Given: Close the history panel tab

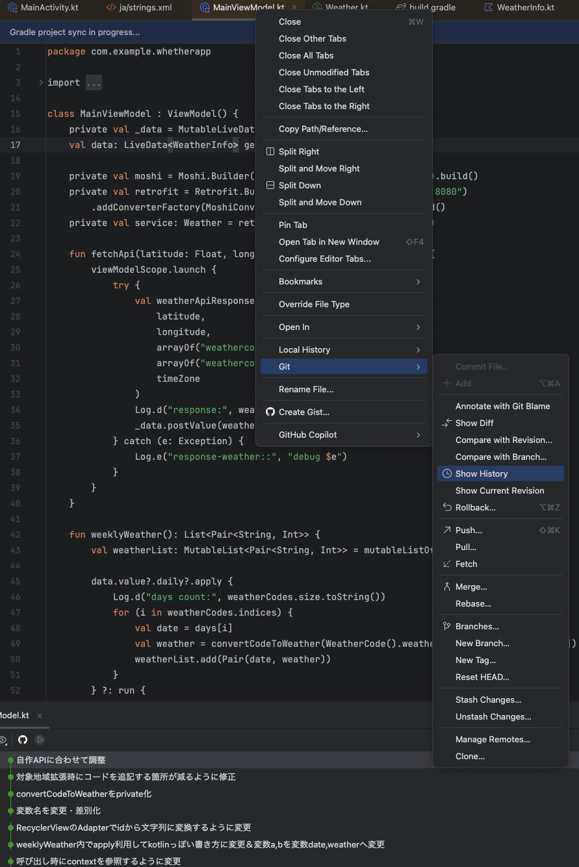Looking at the screenshot, I should pyautogui.click(x=40, y=715).
